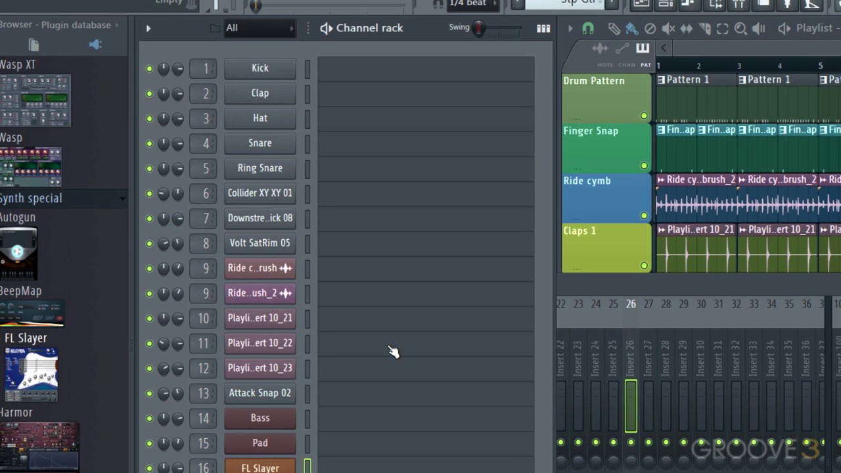Open the All channel filter dropdown
The width and height of the screenshot is (841, 473).
tap(260, 28)
